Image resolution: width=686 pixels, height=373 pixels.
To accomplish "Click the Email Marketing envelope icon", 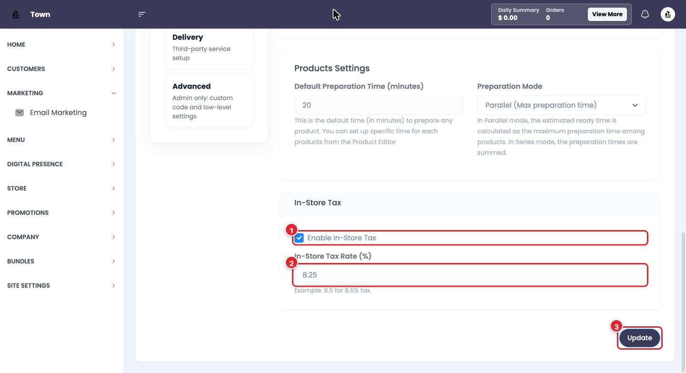I will click(20, 112).
